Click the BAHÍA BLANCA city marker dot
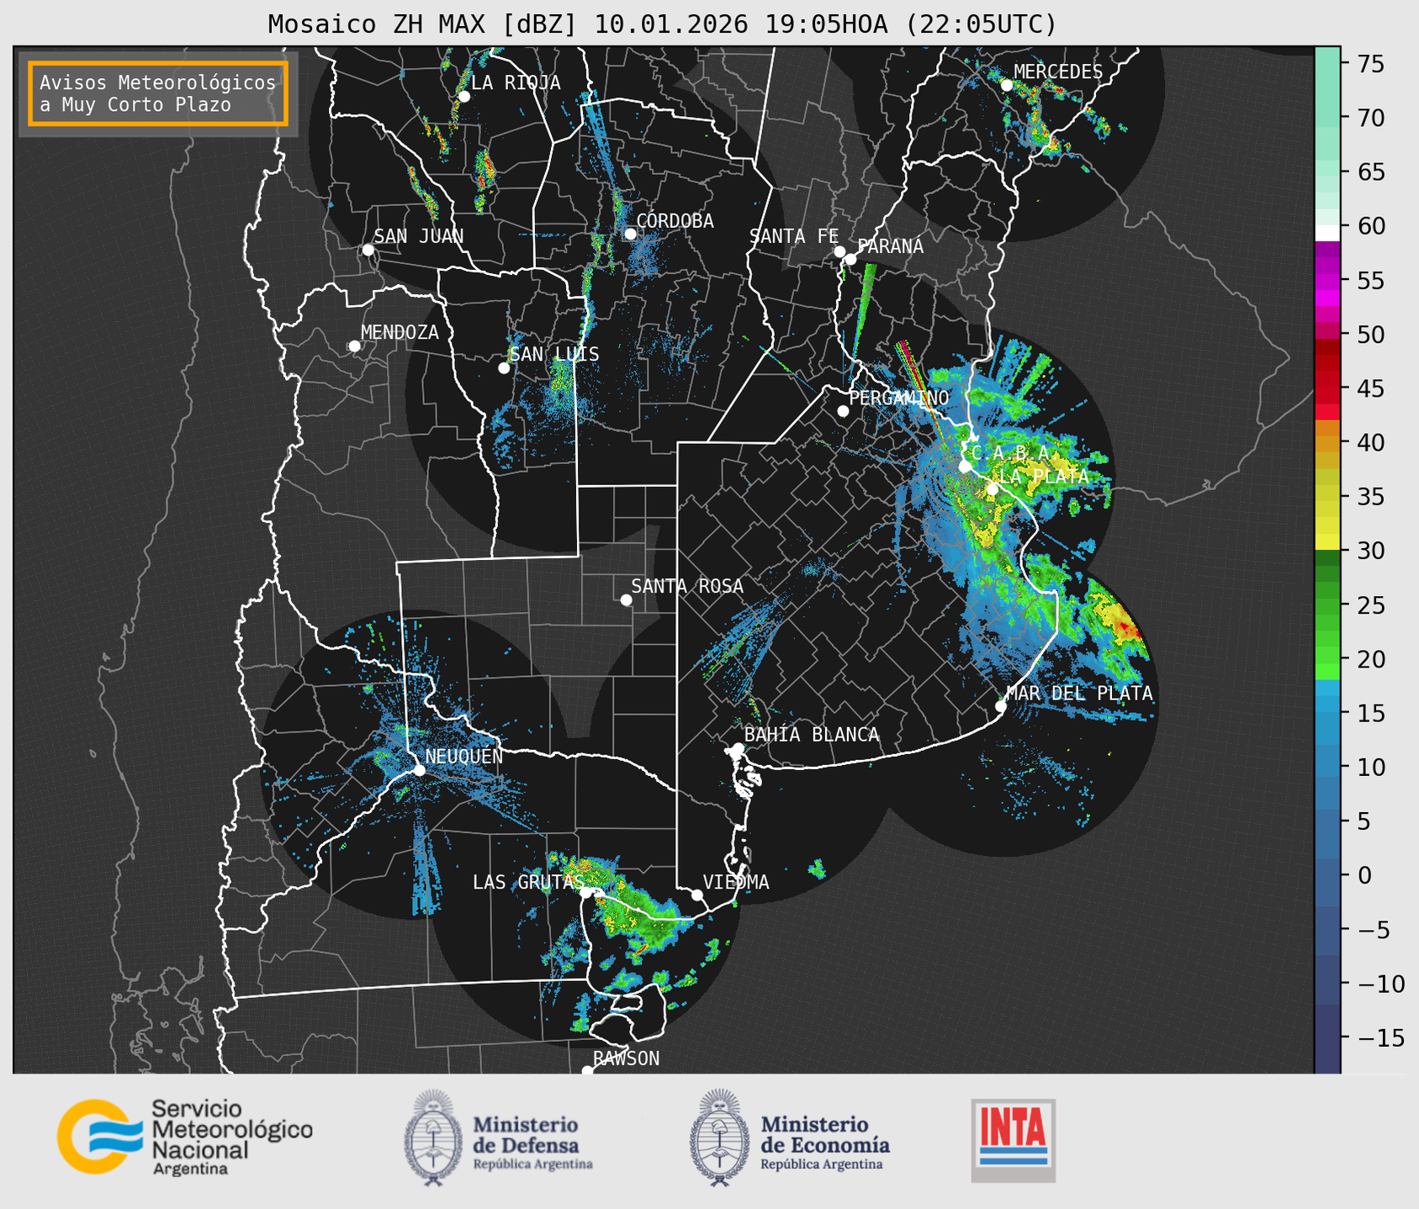The image size is (1419, 1209). (738, 748)
